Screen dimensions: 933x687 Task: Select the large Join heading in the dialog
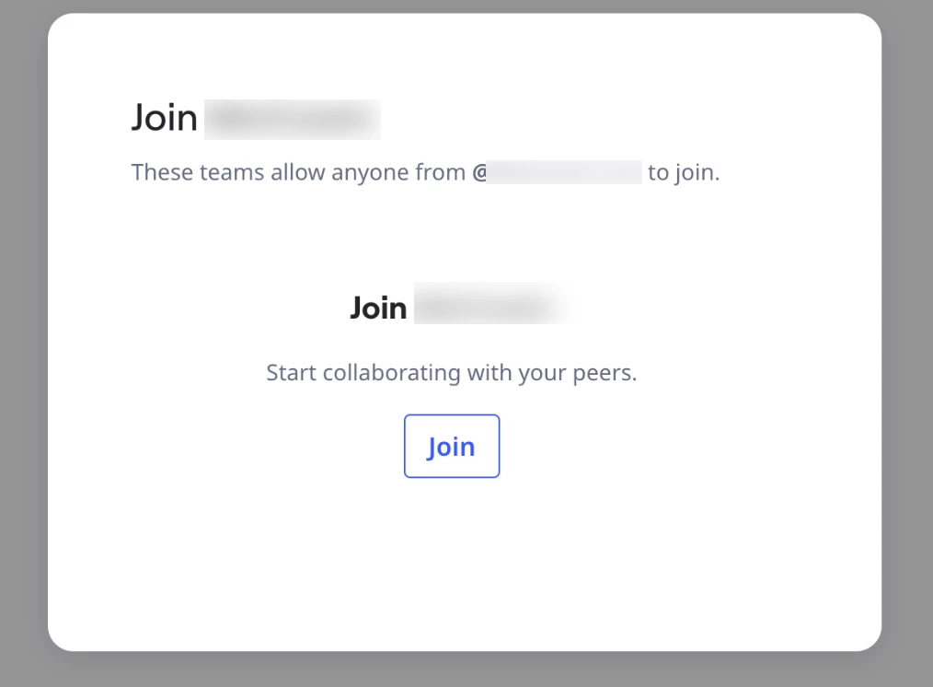pyautogui.click(x=164, y=118)
